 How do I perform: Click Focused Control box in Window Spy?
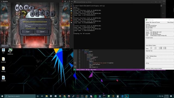(x=160, y=41)
